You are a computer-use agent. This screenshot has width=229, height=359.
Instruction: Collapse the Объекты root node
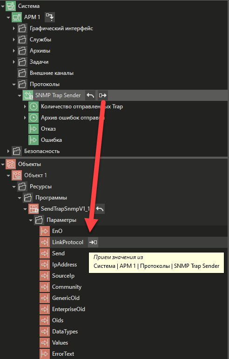coord(3,164)
